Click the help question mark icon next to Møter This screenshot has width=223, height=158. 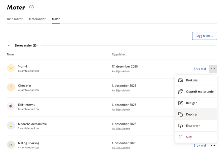pyautogui.click(x=31, y=7)
